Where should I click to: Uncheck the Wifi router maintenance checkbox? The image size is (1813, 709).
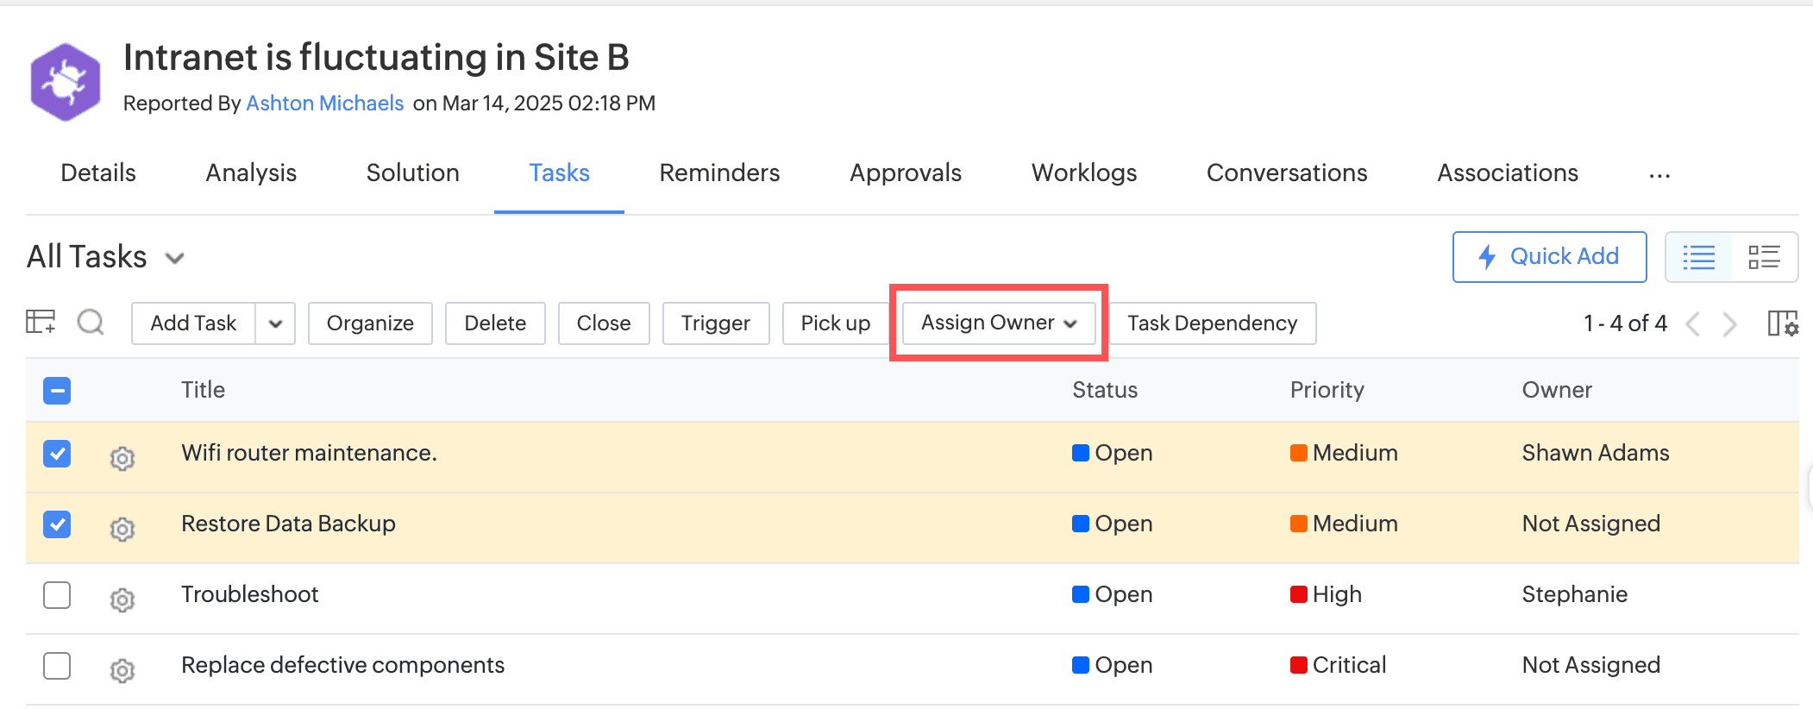coord(57,454)
